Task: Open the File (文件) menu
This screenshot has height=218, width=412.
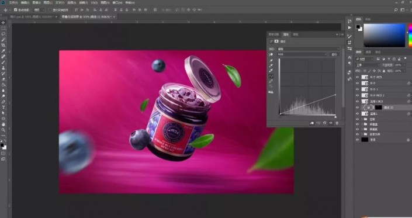Action: point(13,2)
